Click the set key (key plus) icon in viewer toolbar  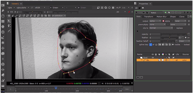click(46, 16)
